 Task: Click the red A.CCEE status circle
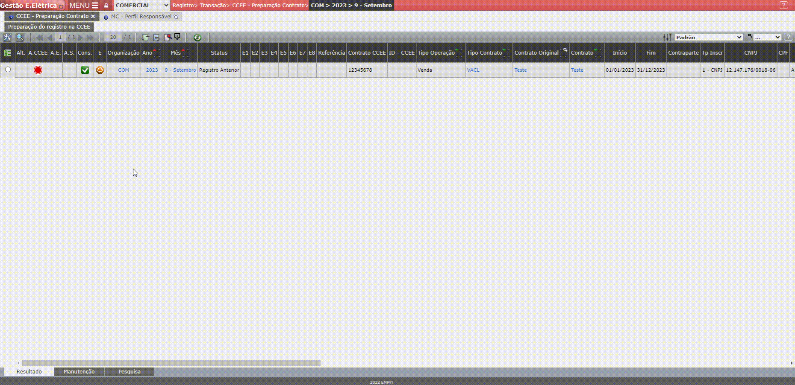[38, 70]
